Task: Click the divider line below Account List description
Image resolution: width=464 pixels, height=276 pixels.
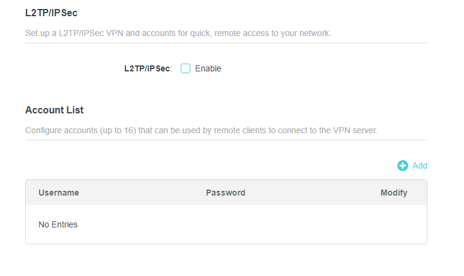Action: [x=226, y=140]
